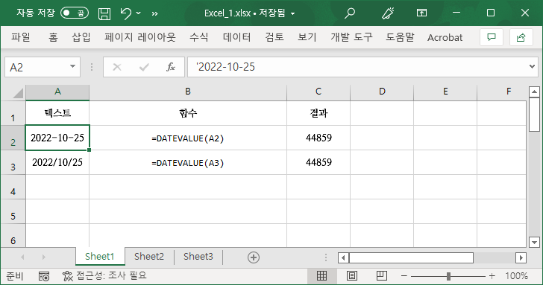
Task: Select cell containing =DATEVALUE(A2)
Action: 188,138
